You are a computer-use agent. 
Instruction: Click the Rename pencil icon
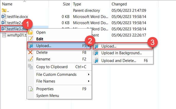(x=30, y=59)
